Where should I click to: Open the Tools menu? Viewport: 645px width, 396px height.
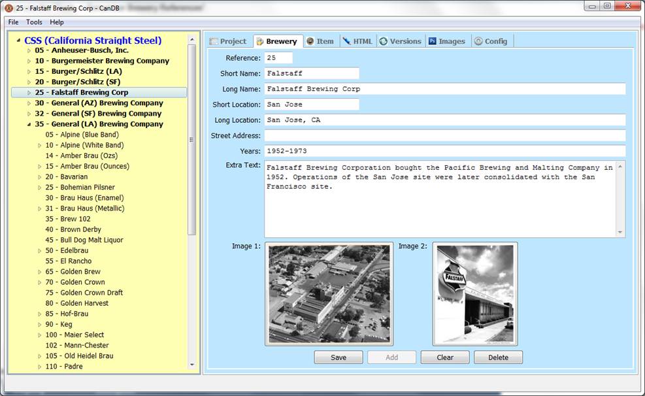tap(34, 22)
